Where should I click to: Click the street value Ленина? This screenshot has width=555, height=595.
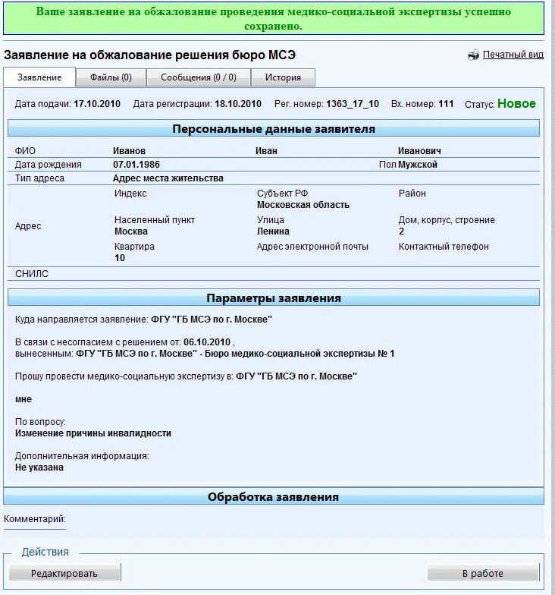click(x=273, y=231)
